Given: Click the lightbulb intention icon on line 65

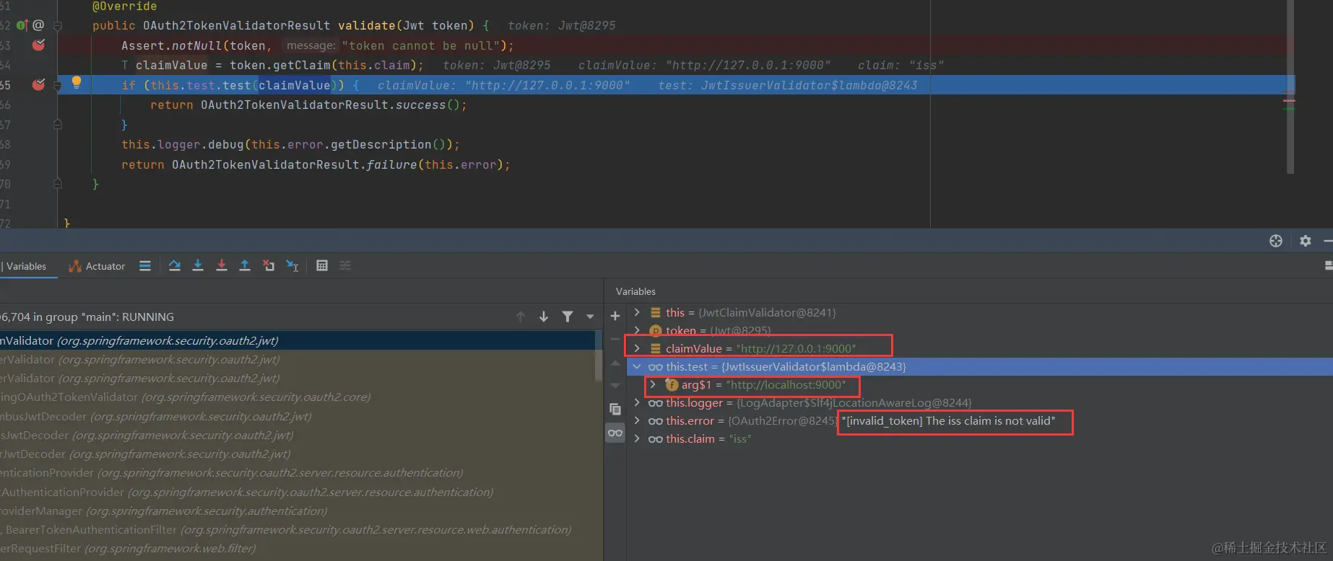Looking at the screenshot, I should [x=77, y=83].
